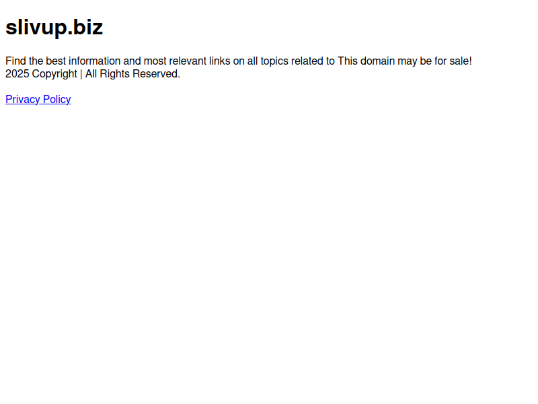Click the word "Reserved." in the copyright line
538x404 pixels.
(156, 74)
